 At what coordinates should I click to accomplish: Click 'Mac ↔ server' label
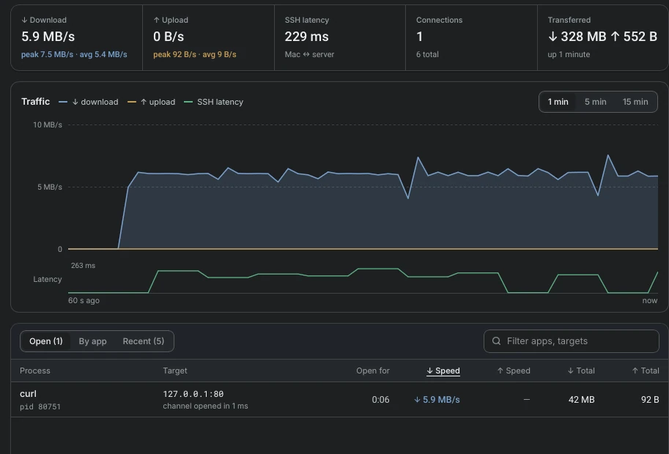coord(309,55)
